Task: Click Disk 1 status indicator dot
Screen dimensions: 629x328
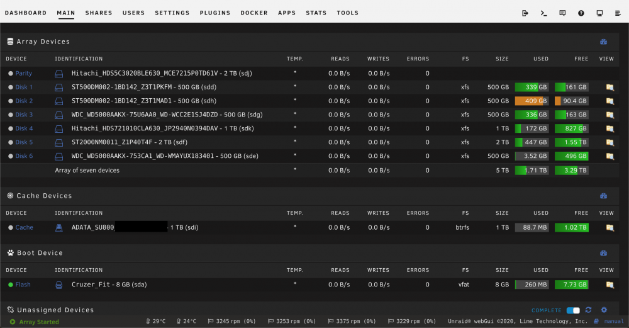Action: click(x=11, y=87)
